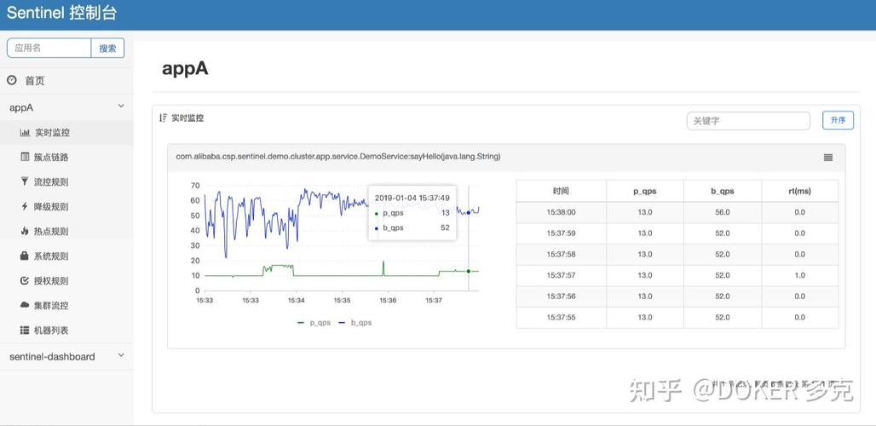Click the rt(ms) column header
This screenshot has height=426, width=876.
799,191
